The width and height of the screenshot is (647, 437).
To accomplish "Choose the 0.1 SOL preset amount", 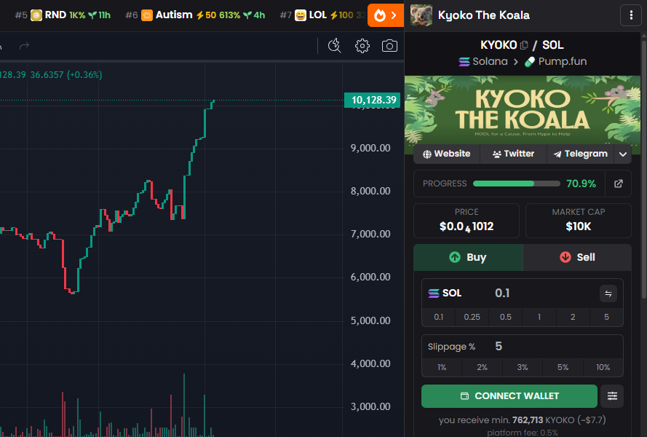I will coord(439,317).
